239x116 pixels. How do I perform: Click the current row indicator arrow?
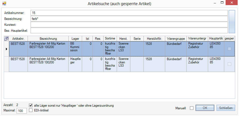tap(6, 49)
